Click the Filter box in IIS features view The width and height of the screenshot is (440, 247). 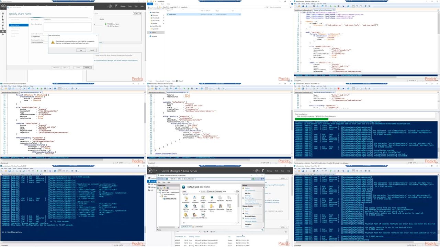coord(193,191)
